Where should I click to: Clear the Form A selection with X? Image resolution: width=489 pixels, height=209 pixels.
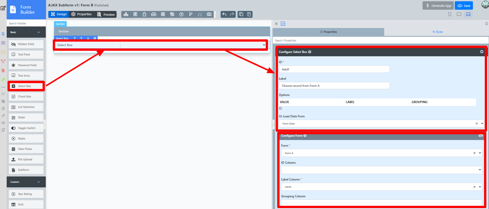pyautogui.click(x=474, y=153)
